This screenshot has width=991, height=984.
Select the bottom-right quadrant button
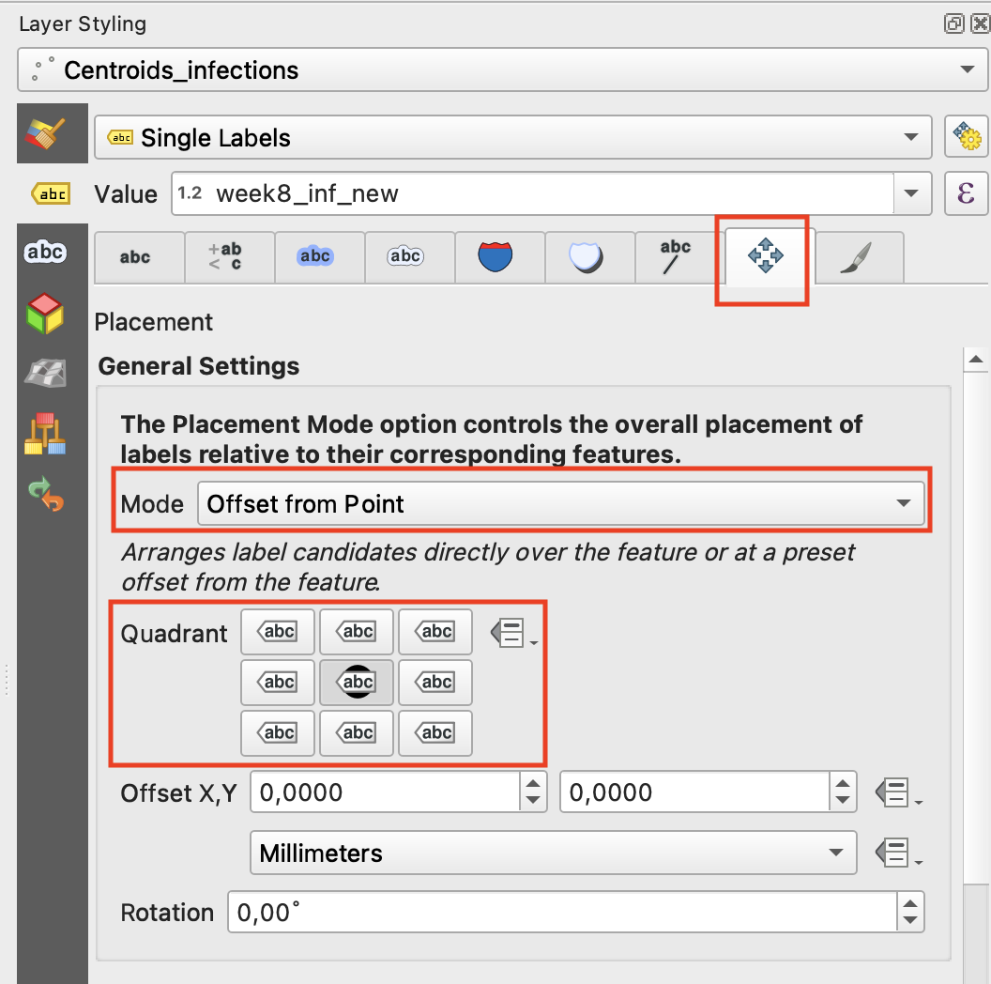[x=435, y=733]
